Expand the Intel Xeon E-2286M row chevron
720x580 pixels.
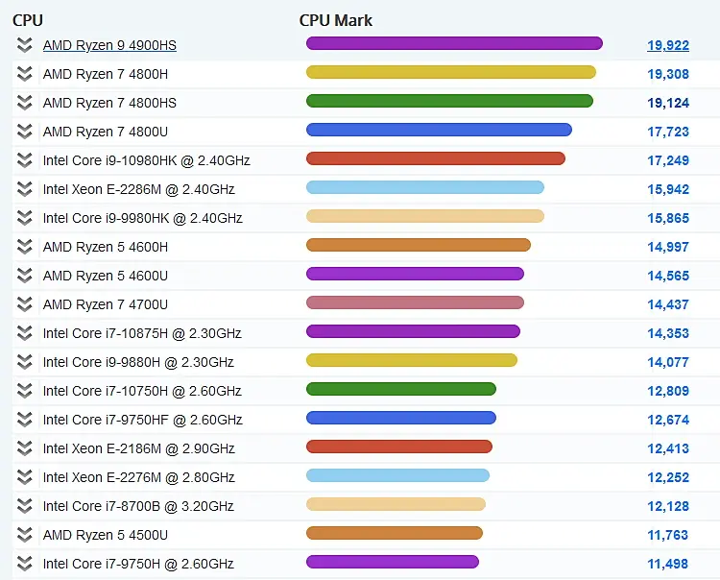click(x=24, y=189)
